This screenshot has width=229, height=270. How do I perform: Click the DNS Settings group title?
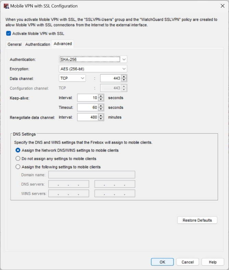24,134
